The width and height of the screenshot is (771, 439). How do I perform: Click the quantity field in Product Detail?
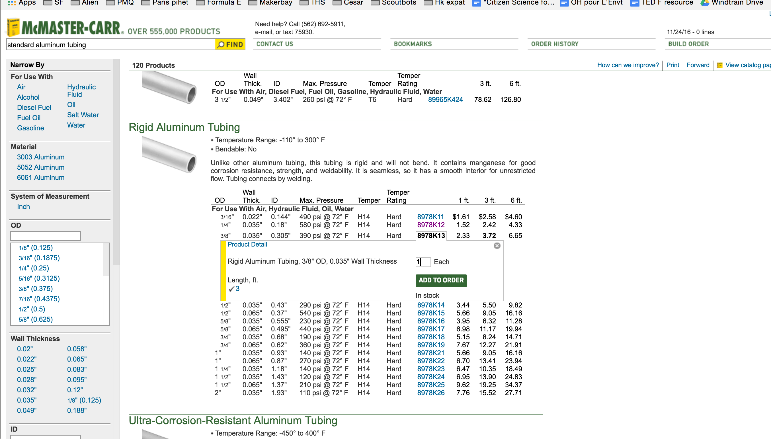tap(423, 262)
